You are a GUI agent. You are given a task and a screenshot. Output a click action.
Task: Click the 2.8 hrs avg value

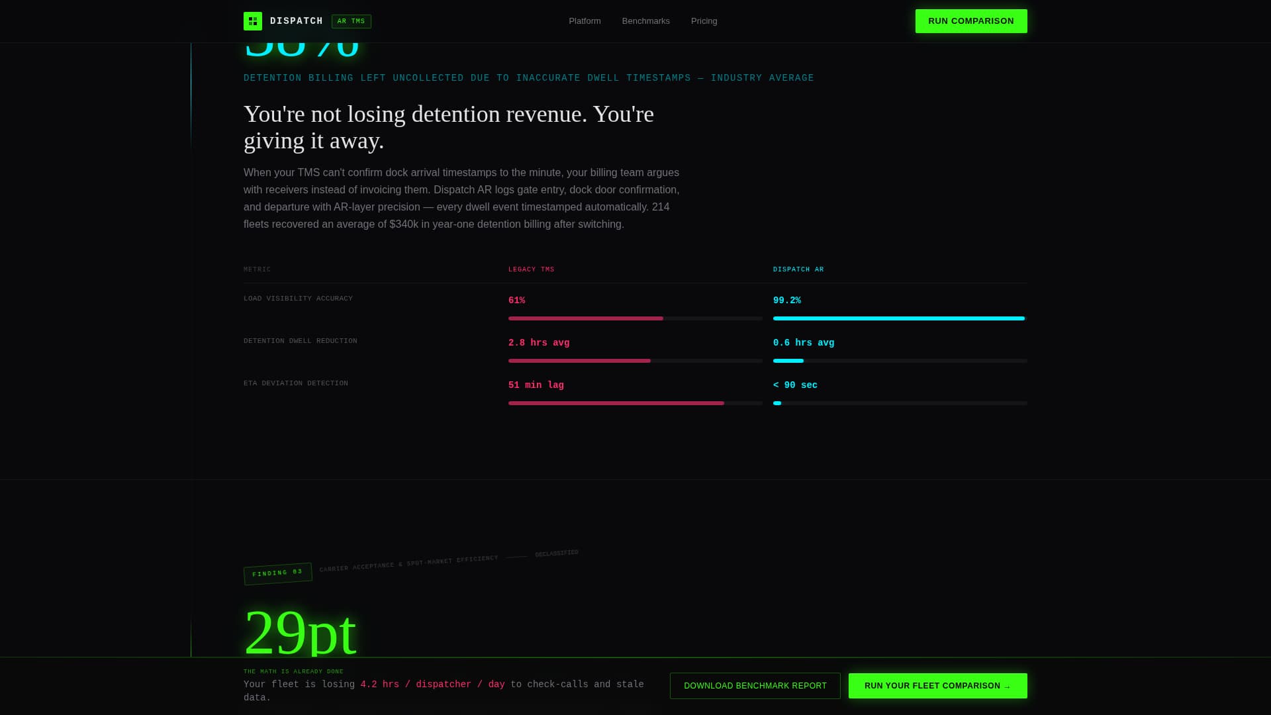tap(539, 343)
